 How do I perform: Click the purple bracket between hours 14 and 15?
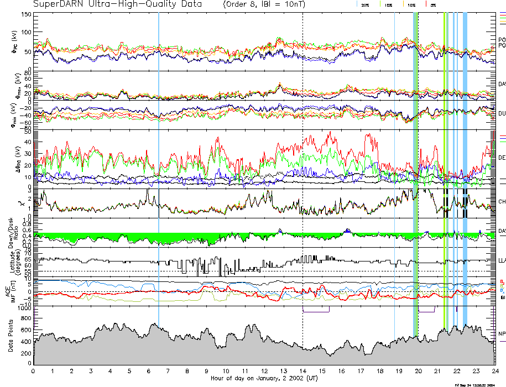click(x=316, y=309)
